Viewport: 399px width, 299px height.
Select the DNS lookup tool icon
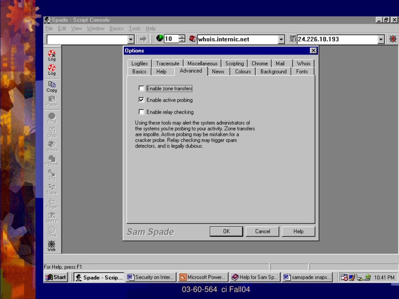click(x=52, y=132)
